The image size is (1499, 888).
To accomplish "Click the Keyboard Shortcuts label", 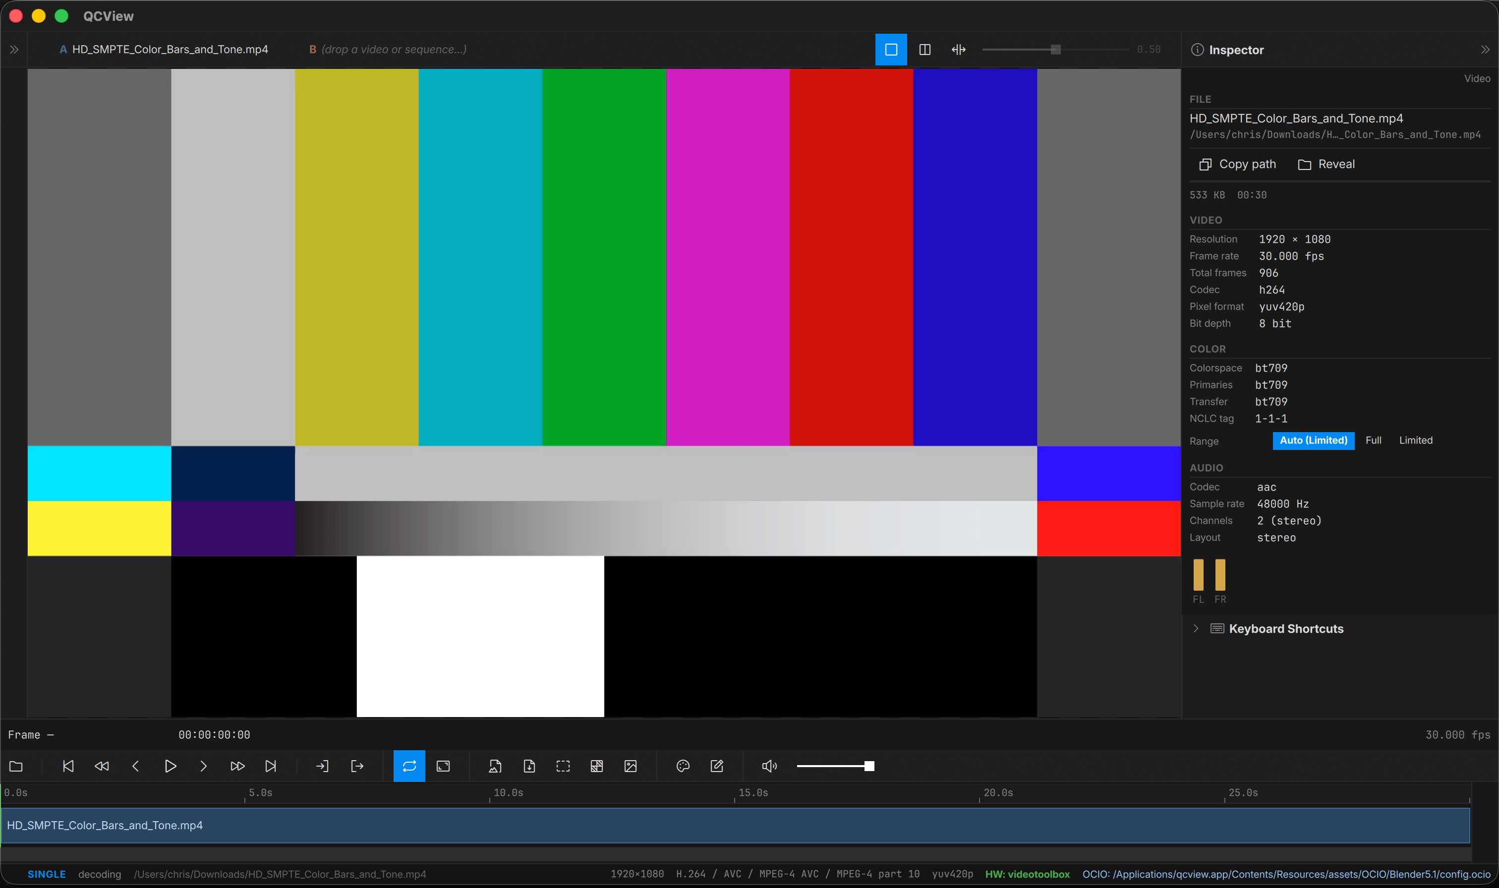I will point(1286,628).
